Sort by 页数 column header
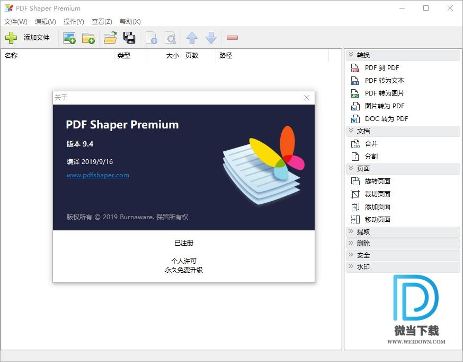Viewport: 463px width, 362px height. point(199,56)
